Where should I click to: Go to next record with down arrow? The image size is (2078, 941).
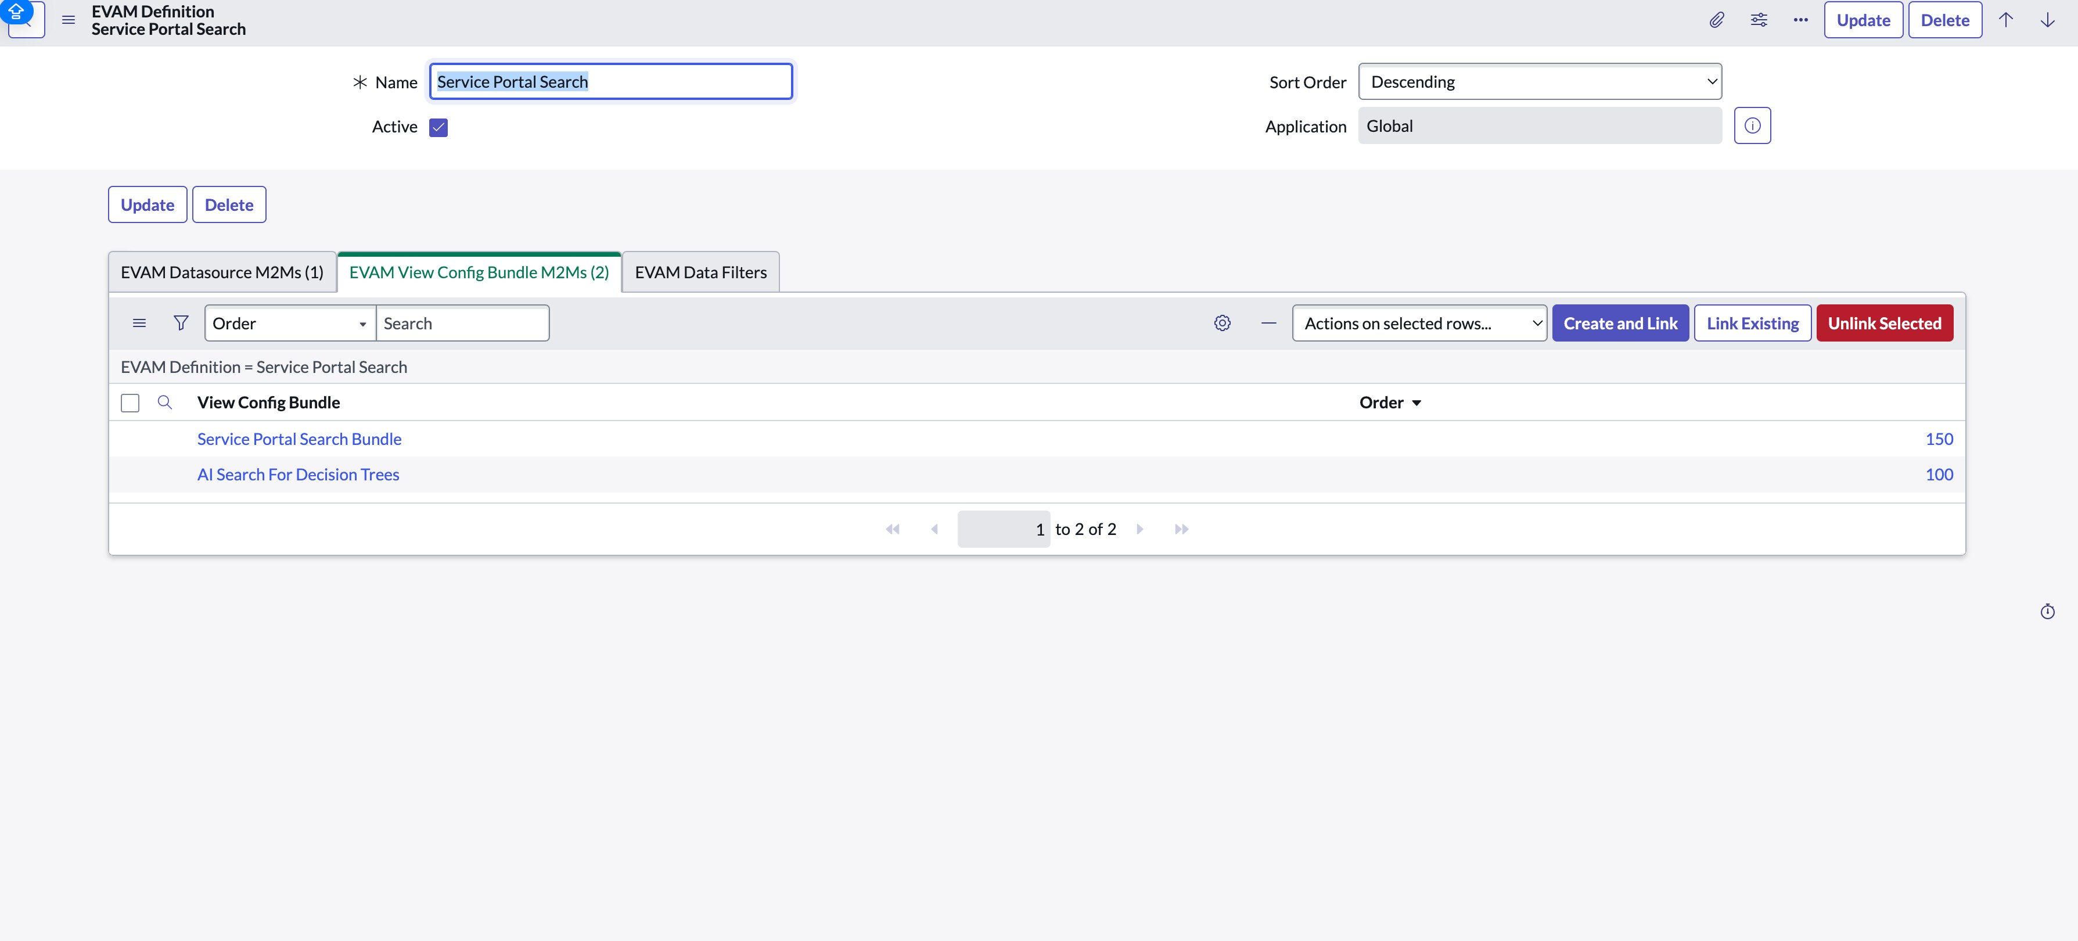pos(2047,20)
